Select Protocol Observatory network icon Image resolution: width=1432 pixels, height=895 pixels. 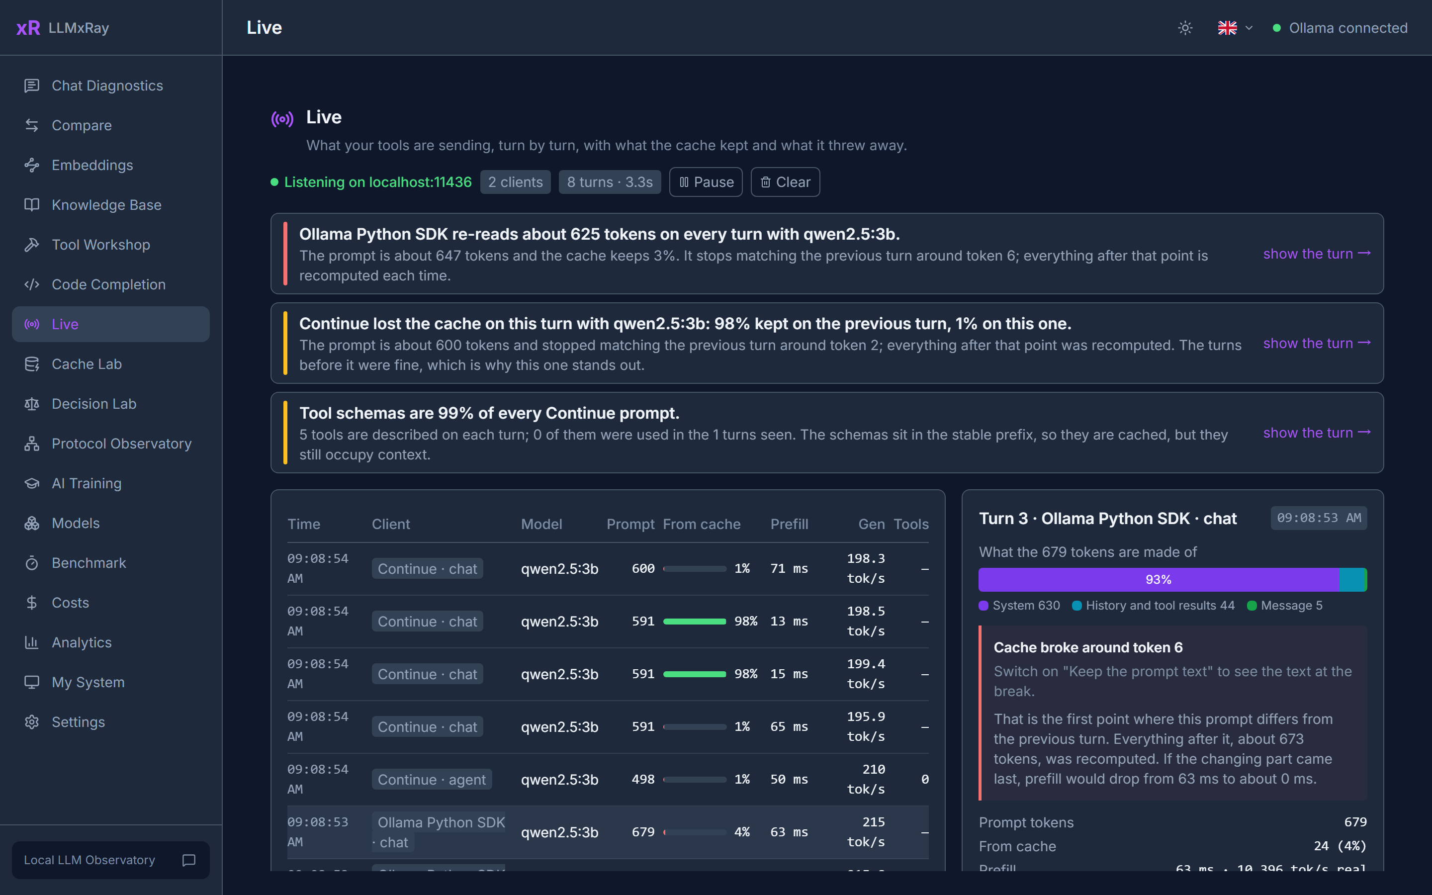coord(32,444)
